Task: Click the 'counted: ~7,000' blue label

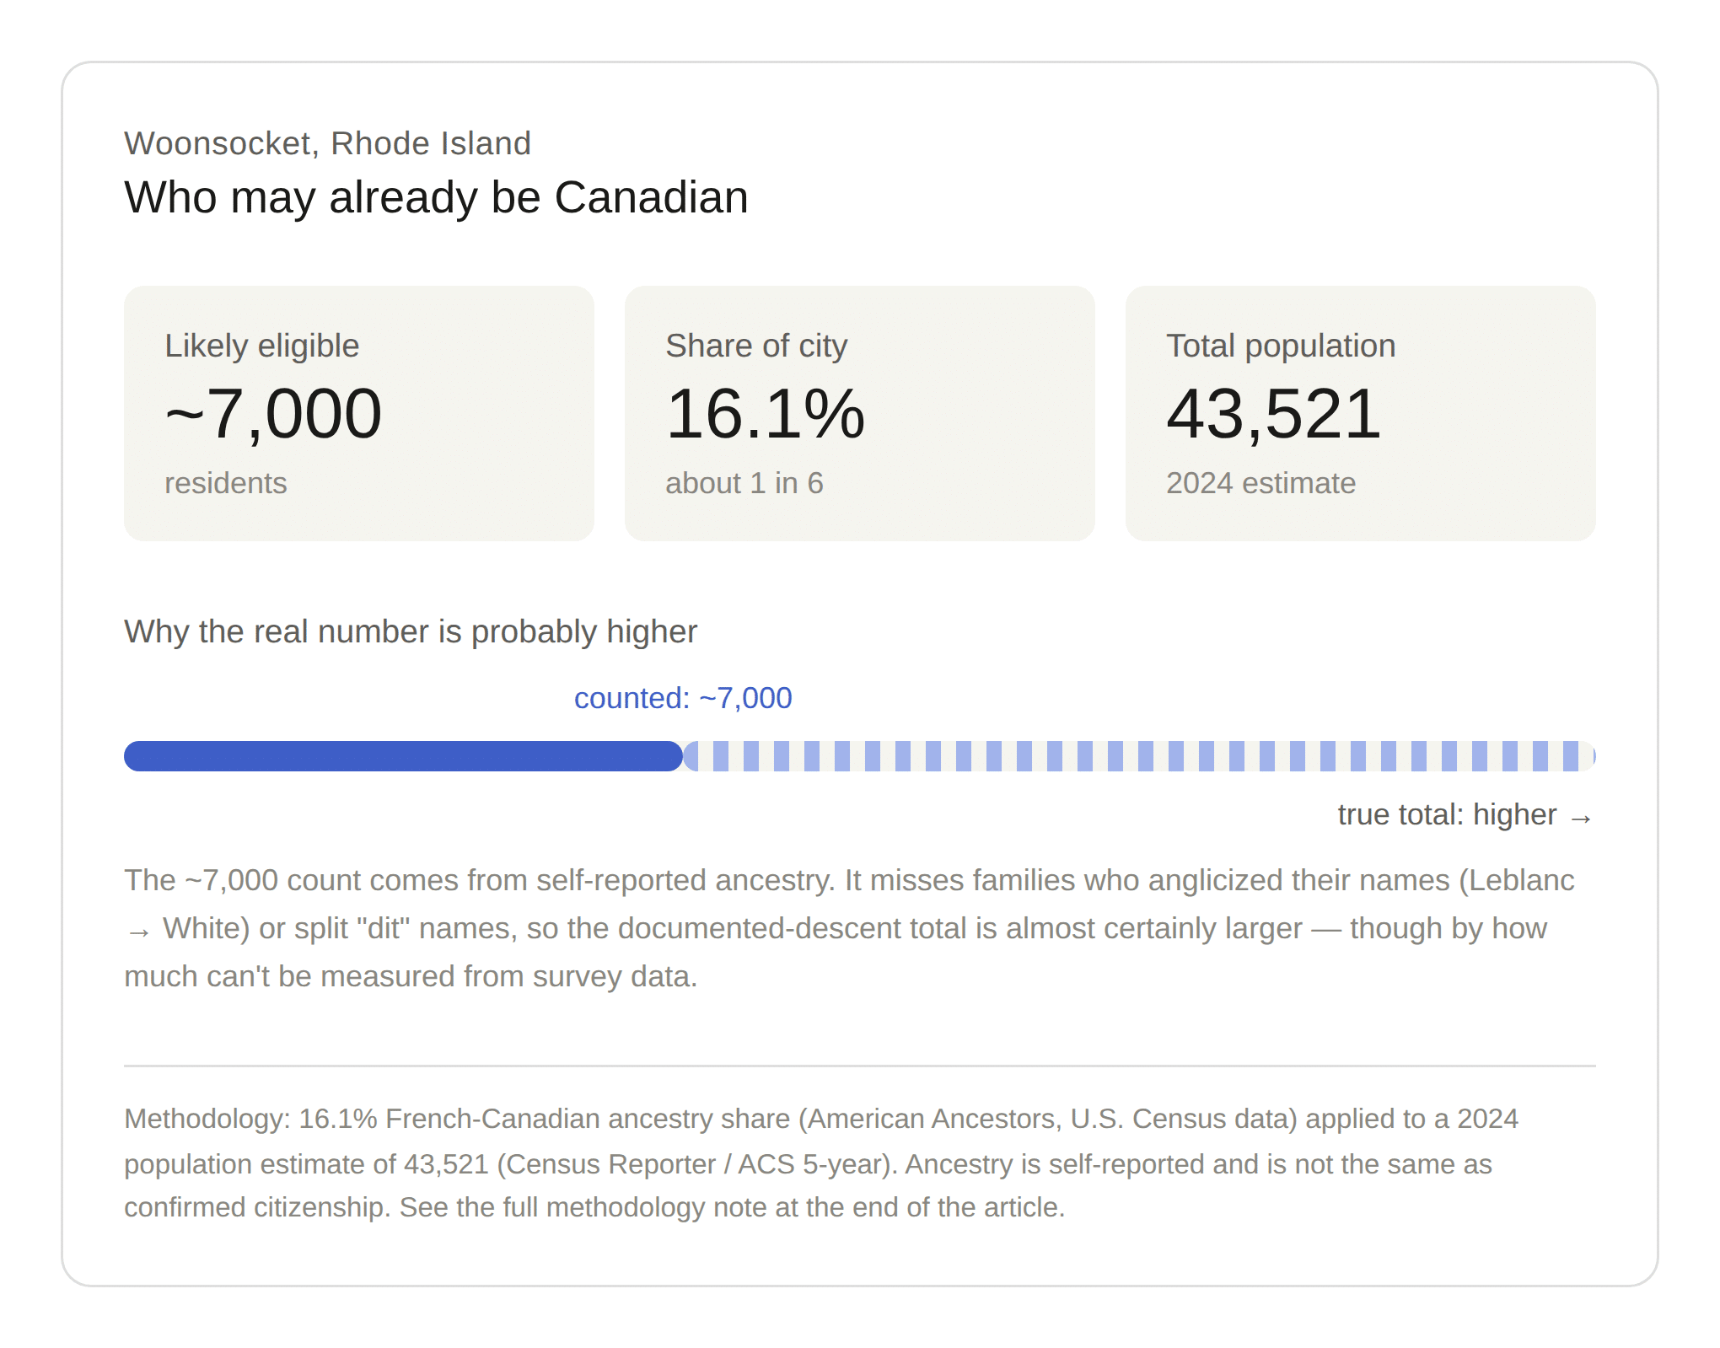Action: [x=683, y=698]
